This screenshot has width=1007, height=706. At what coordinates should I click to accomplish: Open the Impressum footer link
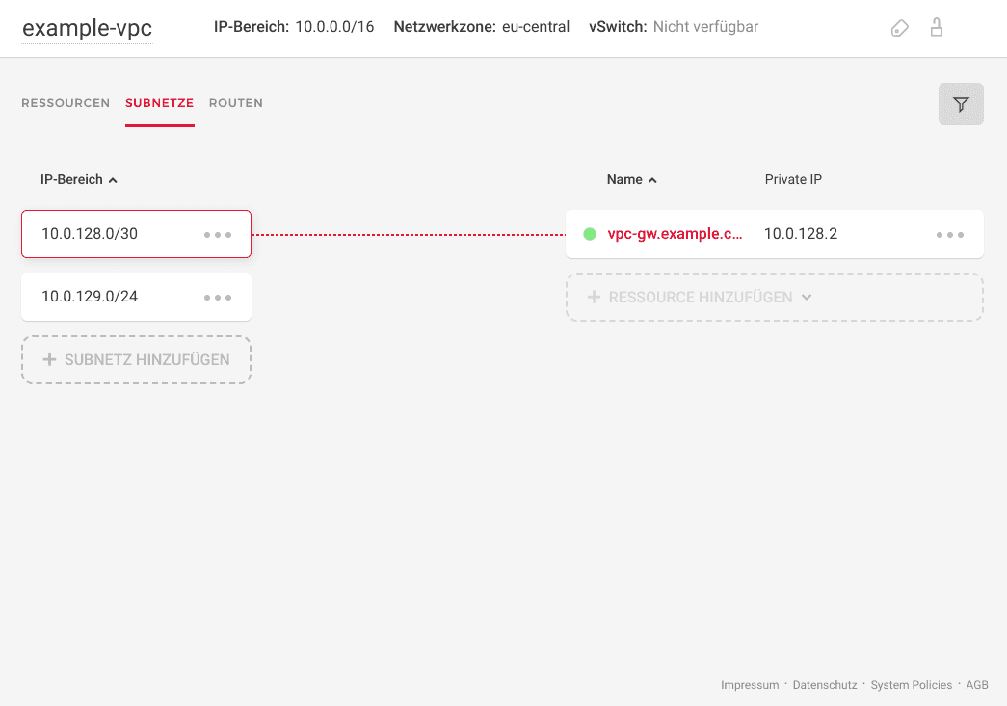pos(749,685)
